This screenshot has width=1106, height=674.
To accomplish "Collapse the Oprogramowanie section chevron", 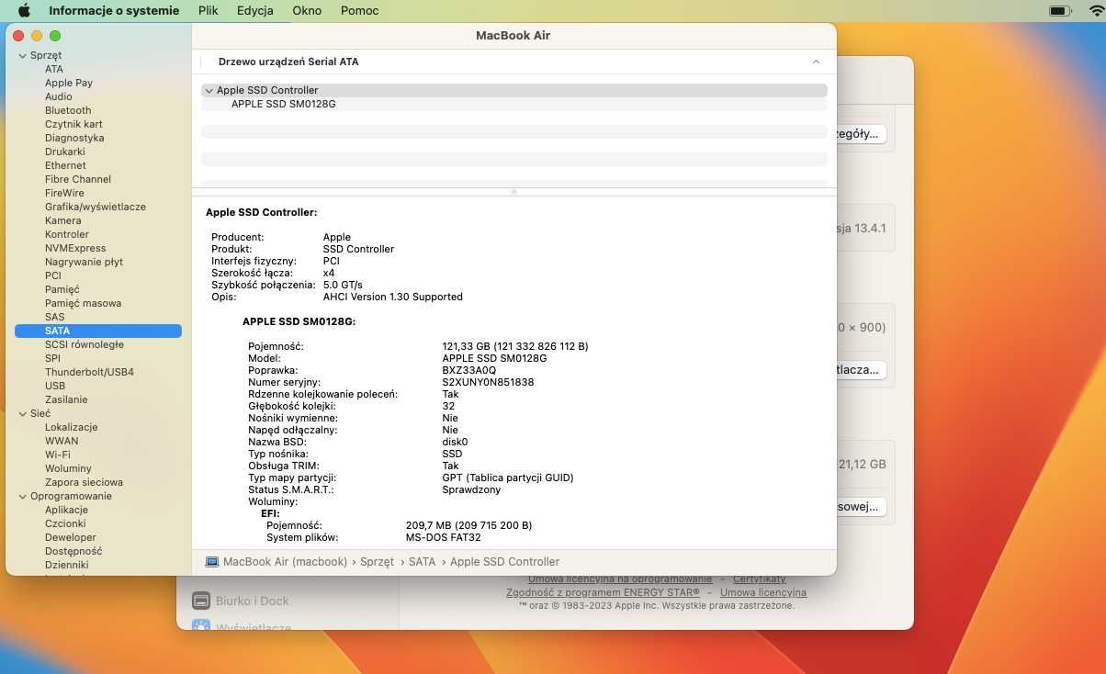I will pyautogui.click(x=22, y=496).
